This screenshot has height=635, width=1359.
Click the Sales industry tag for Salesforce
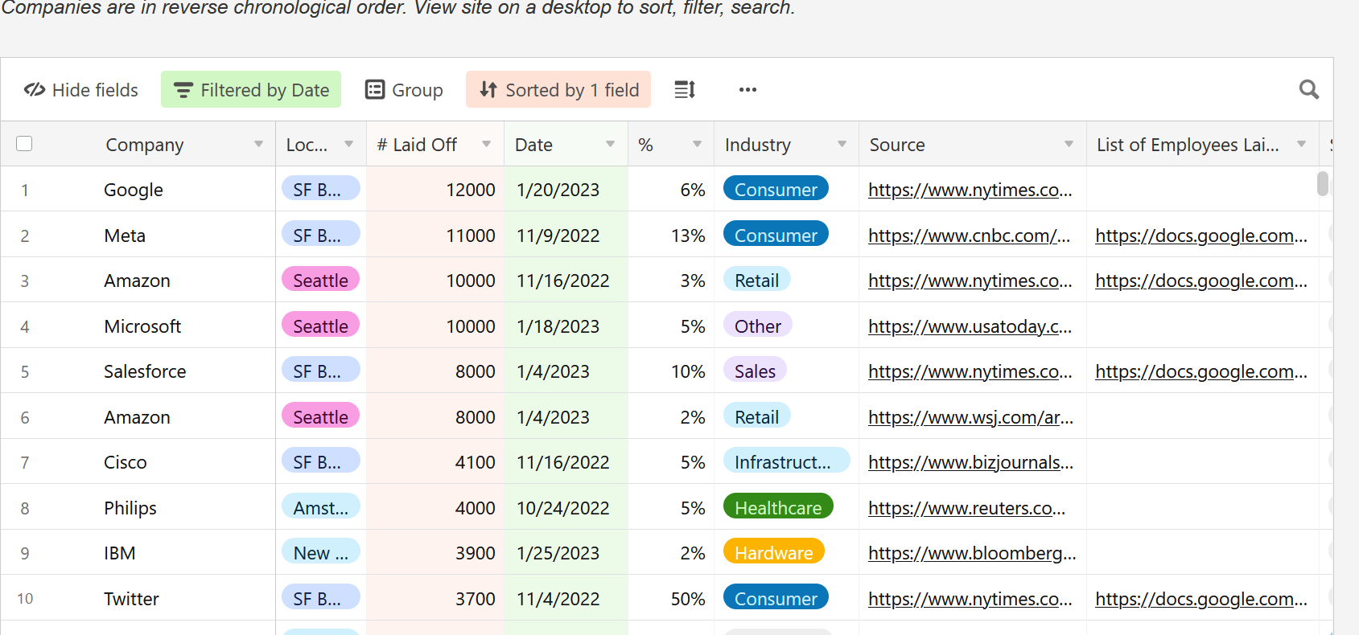755,371
